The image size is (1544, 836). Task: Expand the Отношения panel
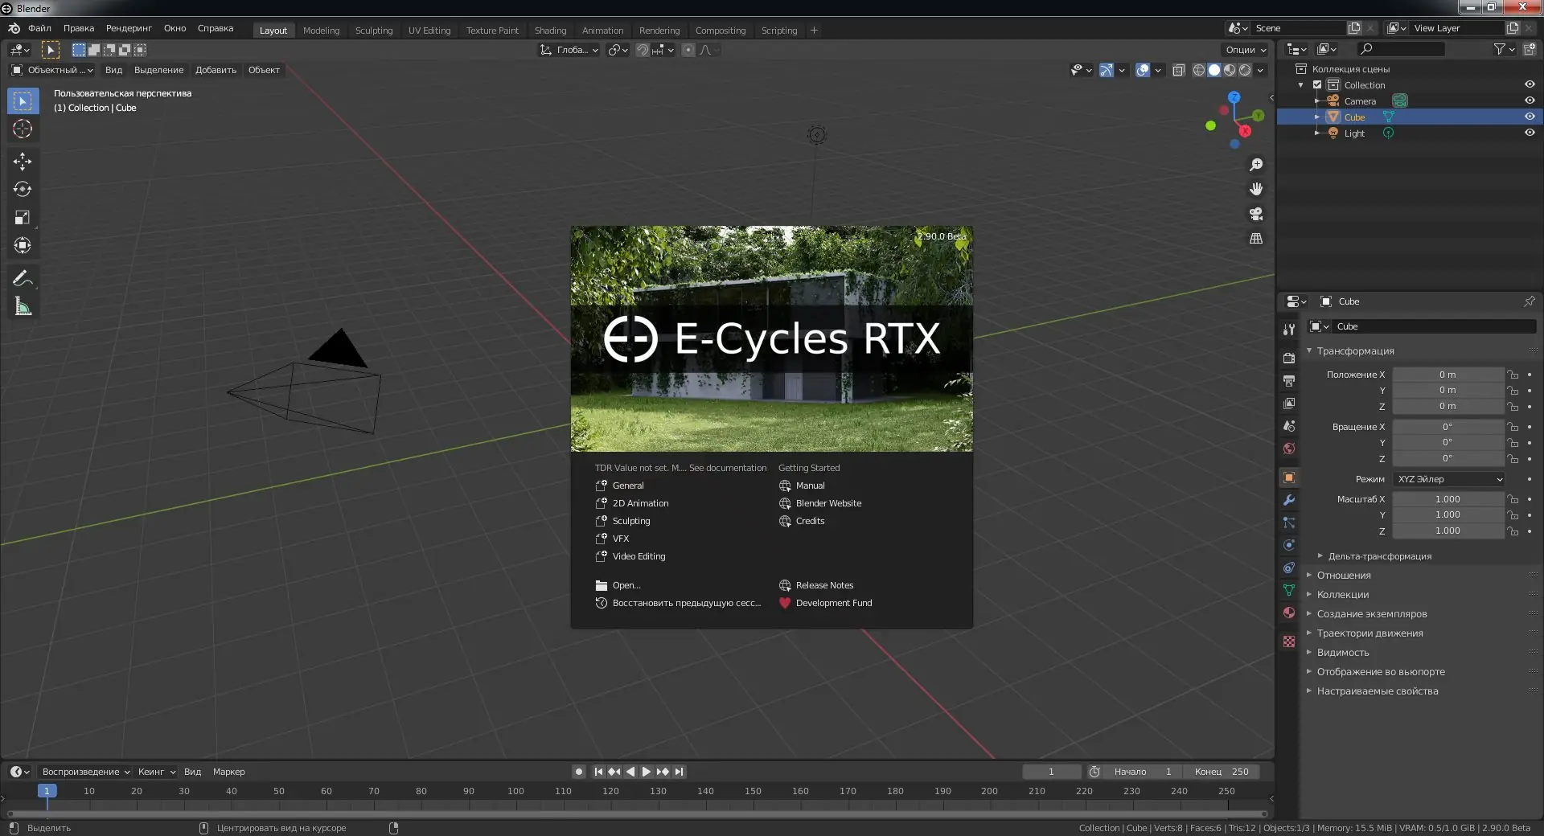(x=1344, y=576)
